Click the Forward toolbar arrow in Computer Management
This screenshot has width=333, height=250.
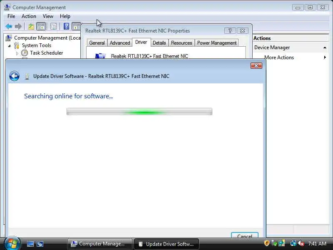[18, 27]
